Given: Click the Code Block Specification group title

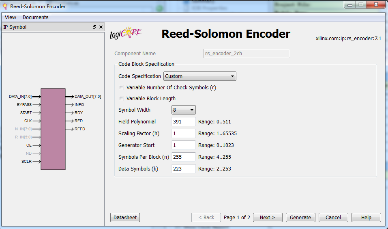Looking at the screenshot, I should (x=146, y=64).
